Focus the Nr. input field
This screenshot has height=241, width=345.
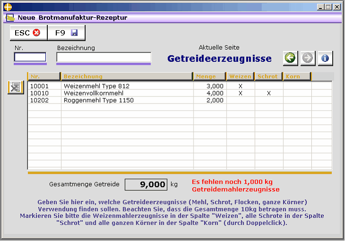click(30, 57)
